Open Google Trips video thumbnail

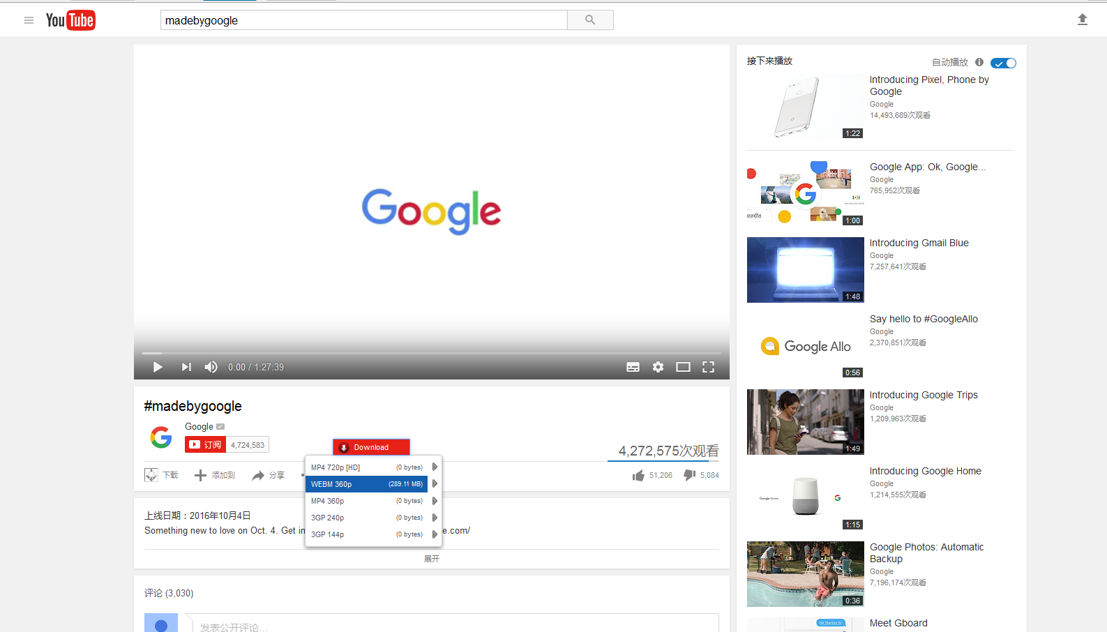pos(805,422)
